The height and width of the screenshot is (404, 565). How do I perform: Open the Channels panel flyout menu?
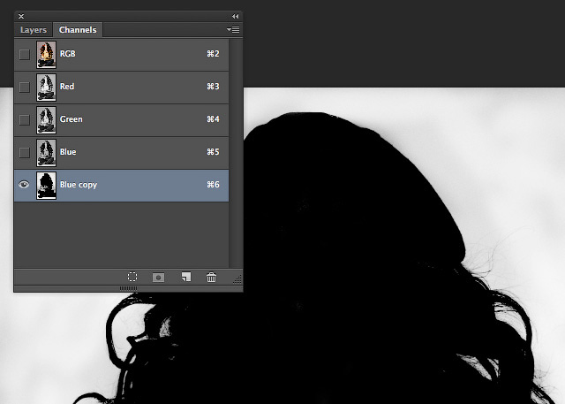click(233, 29)
